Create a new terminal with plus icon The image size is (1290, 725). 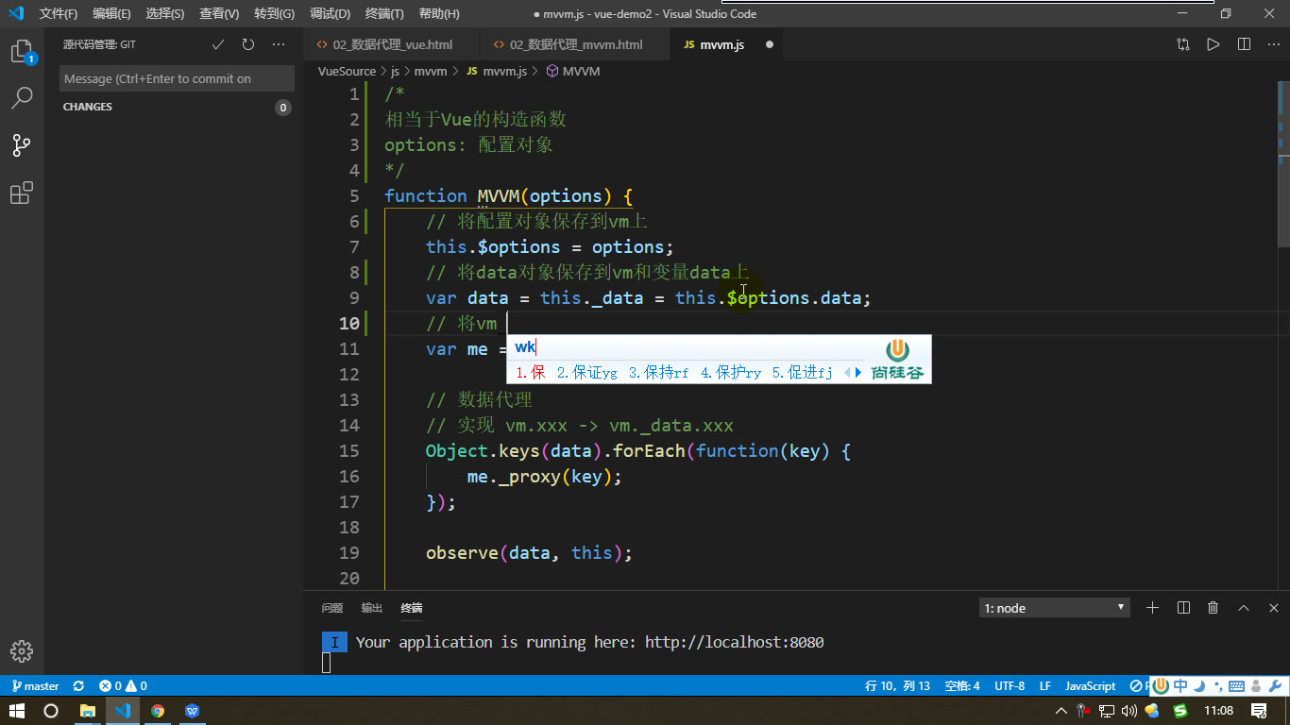(x=1152, y=608)
